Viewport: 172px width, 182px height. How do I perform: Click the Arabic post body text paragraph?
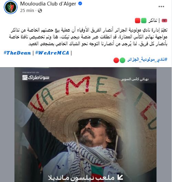[88, 37]
